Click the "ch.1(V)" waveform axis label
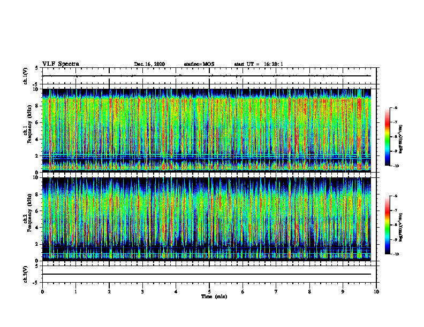The height and width of the screenshot is (327, 424). pos(26,76)
